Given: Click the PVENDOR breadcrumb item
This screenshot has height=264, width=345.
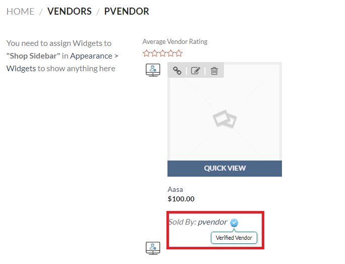Looking at the screenshot, I should [127, 12].
